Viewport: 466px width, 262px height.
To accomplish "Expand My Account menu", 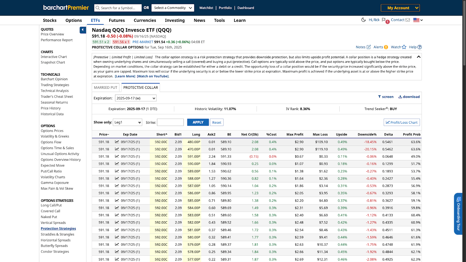I will pyautogui.click(x=400, y=8).
